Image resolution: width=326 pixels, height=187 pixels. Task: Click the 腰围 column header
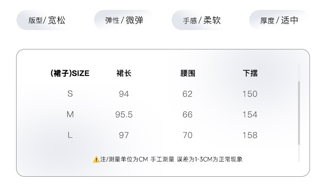(187, 73)
